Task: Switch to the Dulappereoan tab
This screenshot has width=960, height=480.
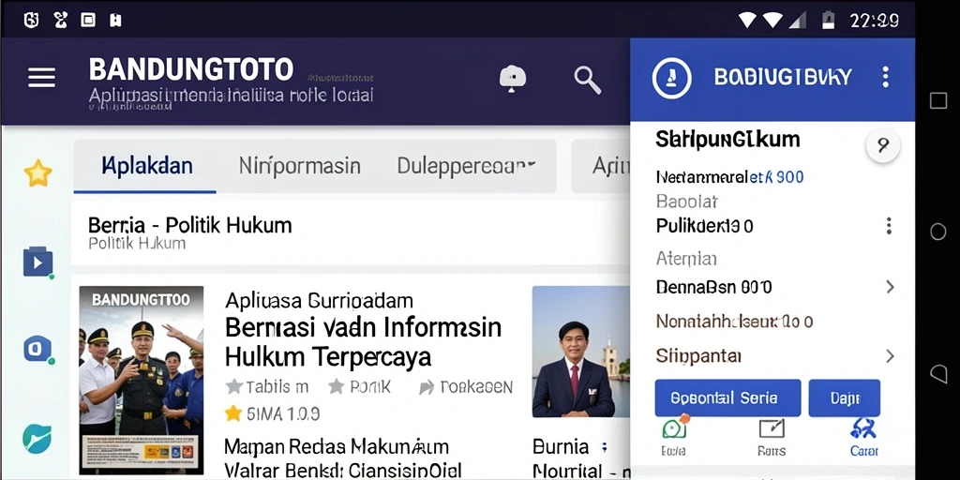Action: [x=467, y=166]
